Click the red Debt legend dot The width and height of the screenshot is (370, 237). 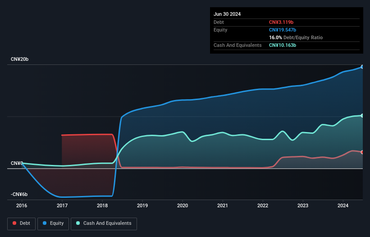tap(14, 223)
